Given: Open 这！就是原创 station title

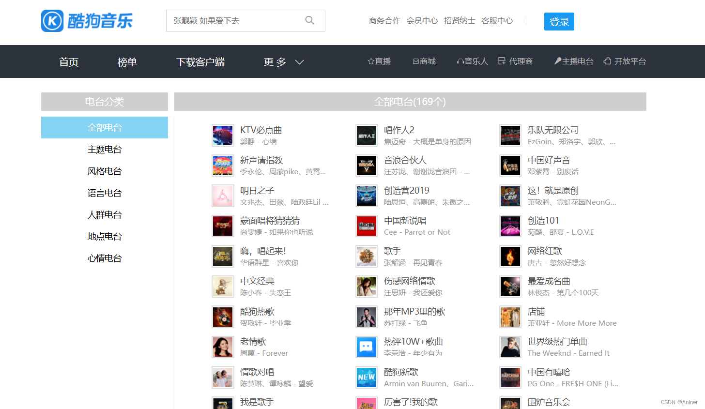Looking at the screenshot, I should click(553, 190).
